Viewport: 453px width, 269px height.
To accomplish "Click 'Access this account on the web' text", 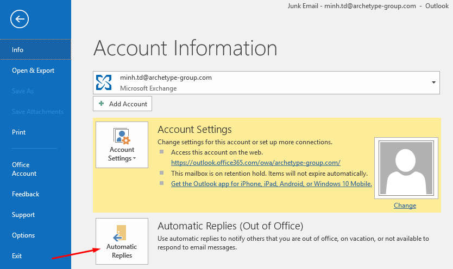I will point(217,152).
